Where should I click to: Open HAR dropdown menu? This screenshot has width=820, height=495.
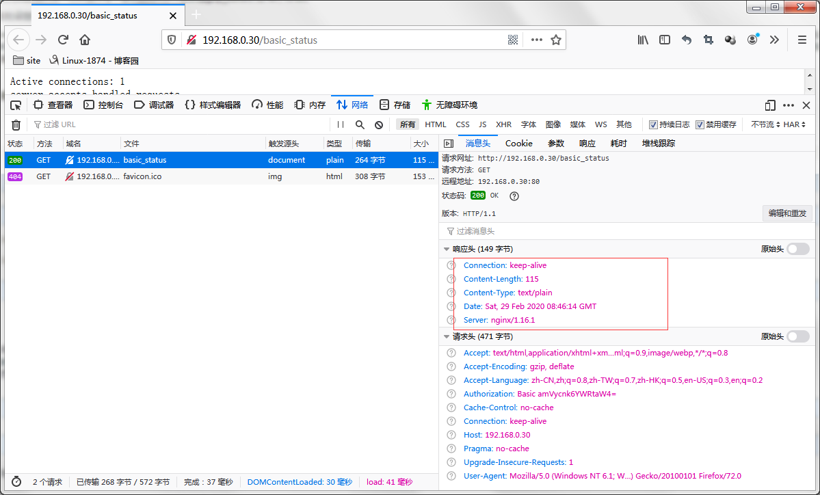pyautogui.click(x=794, y=124)
